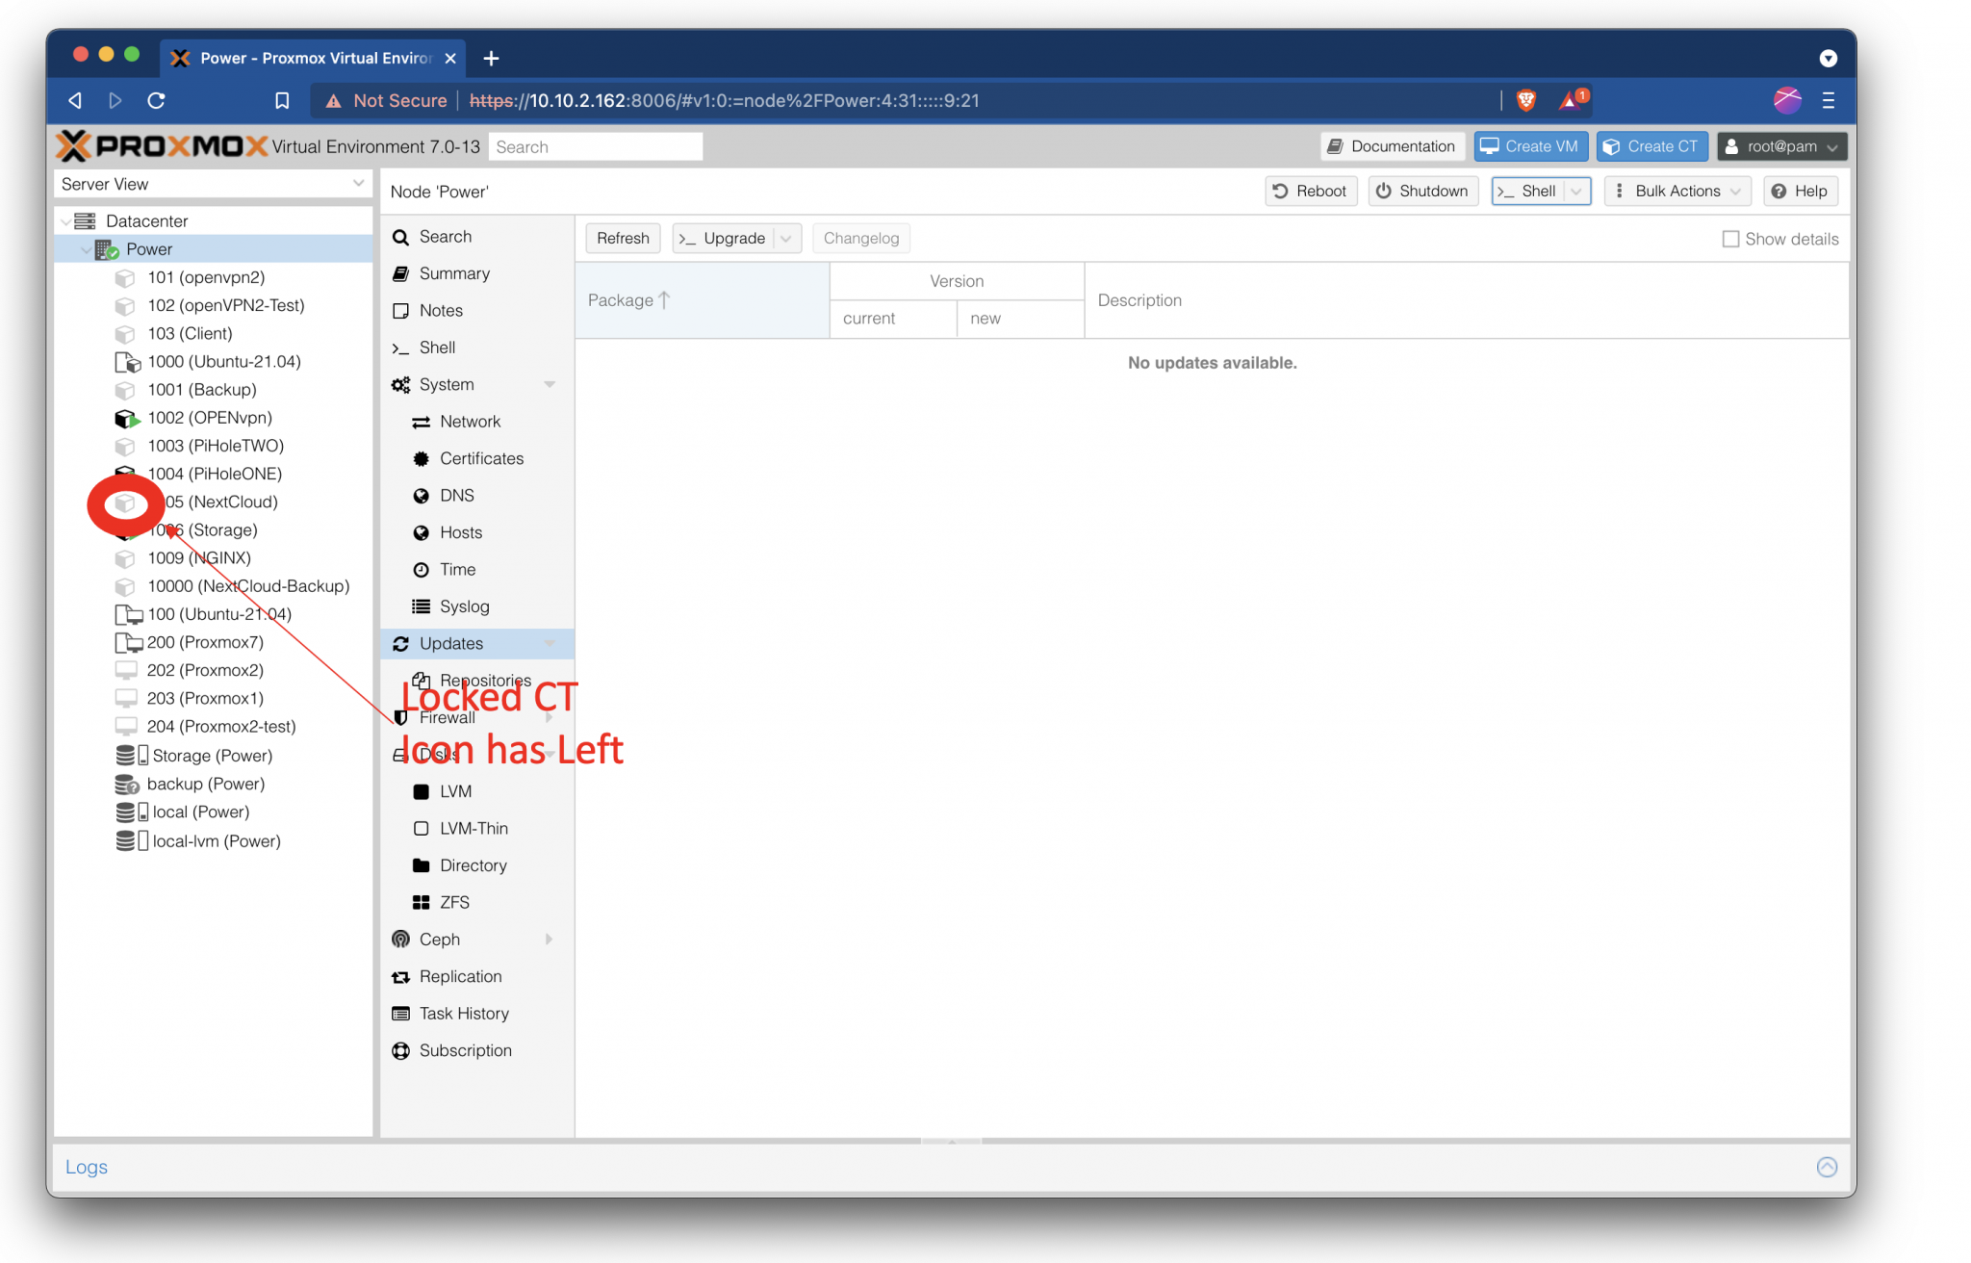
Task: Select the Network settings icon
Action: (x=470, y=421)
